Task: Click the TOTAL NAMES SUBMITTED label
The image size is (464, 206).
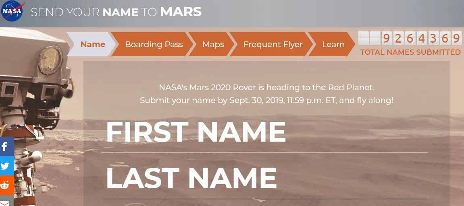Action: tap(410, 52)
